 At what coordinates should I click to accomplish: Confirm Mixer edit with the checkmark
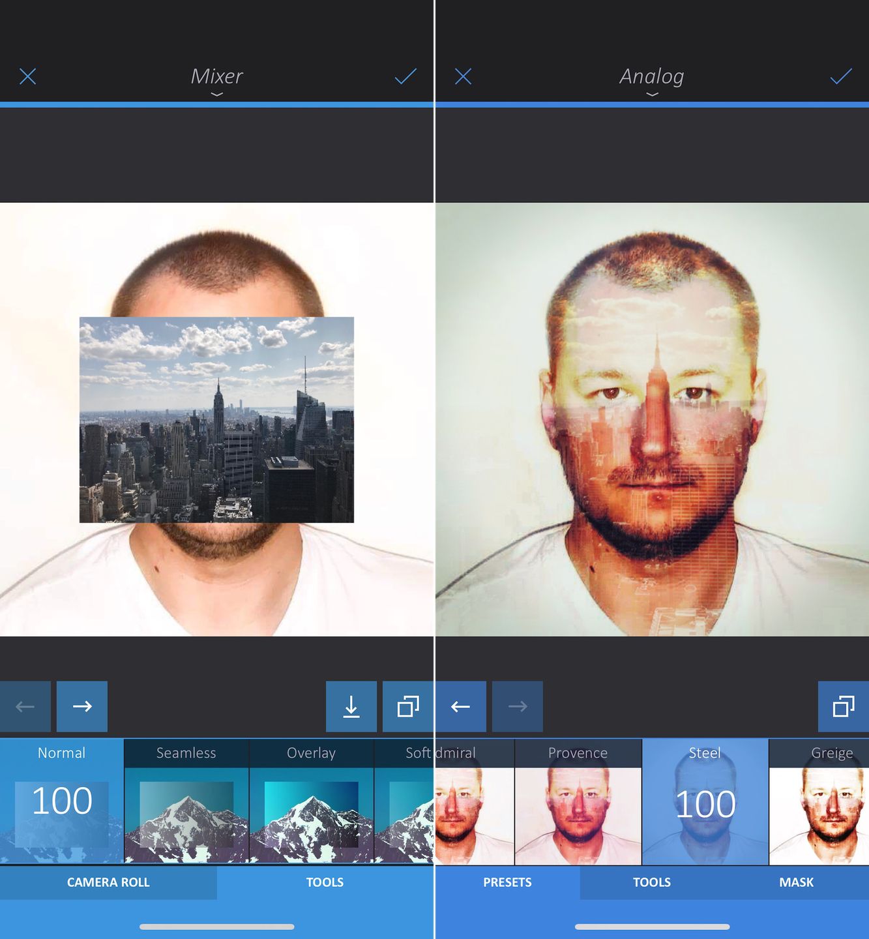405,76
